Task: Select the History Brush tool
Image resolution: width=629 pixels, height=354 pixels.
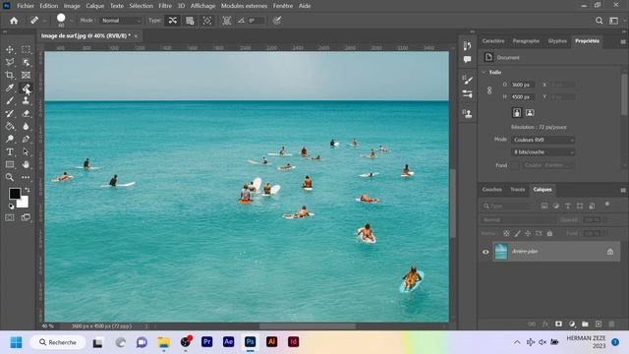Action: 10,114
